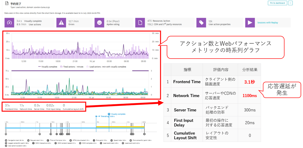Click the Apdex rating sad face icon

pyautogui.click(x=99, y=23)
